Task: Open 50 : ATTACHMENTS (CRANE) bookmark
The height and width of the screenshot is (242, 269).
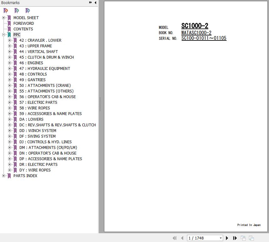Action: pyautogui.click(x=45, y=86)
